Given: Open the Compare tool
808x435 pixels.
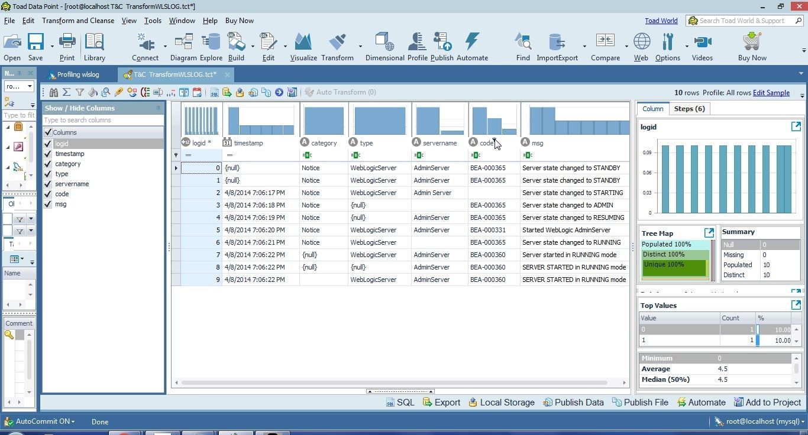Looking at the screenshot, I should (605, 47).
